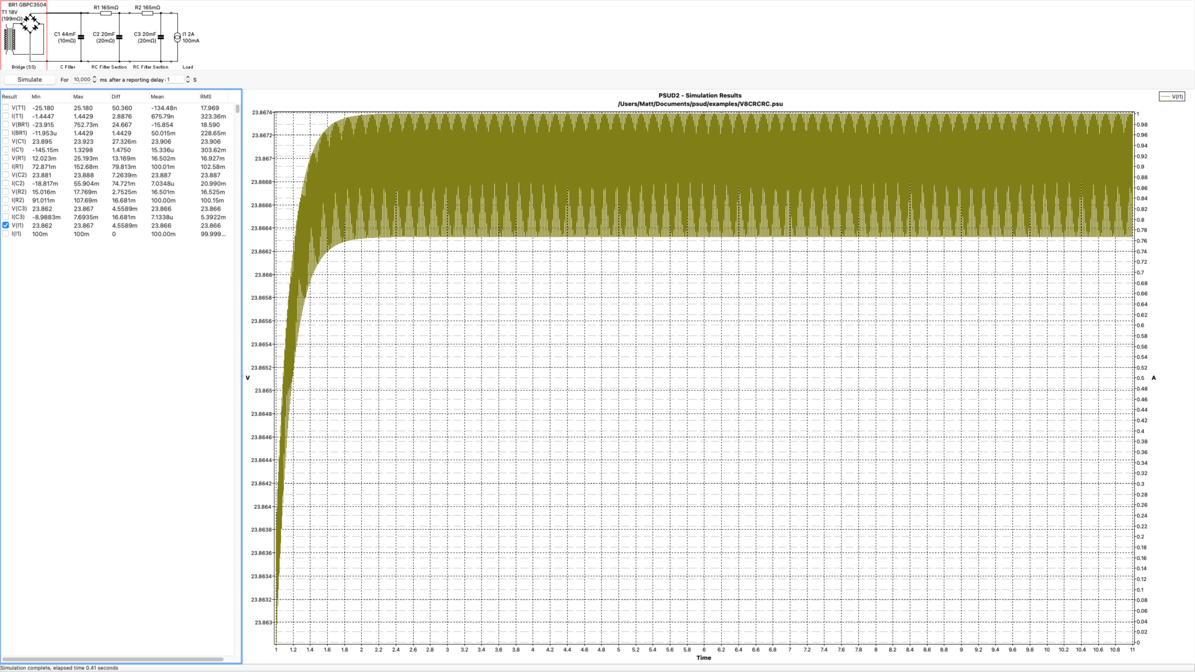Click the 'C Filter' section label
Image resolution: width=1195 pixels, height=672 pixels.
pyautogui.click(x=68, y=67)
